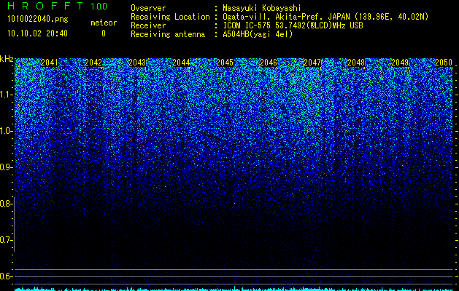Click the Ogata-vill. Akita-Pref. JAPAN location text

pos(325,17)
